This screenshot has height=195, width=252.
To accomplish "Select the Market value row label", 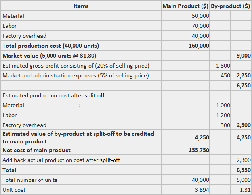I will 50,56.
